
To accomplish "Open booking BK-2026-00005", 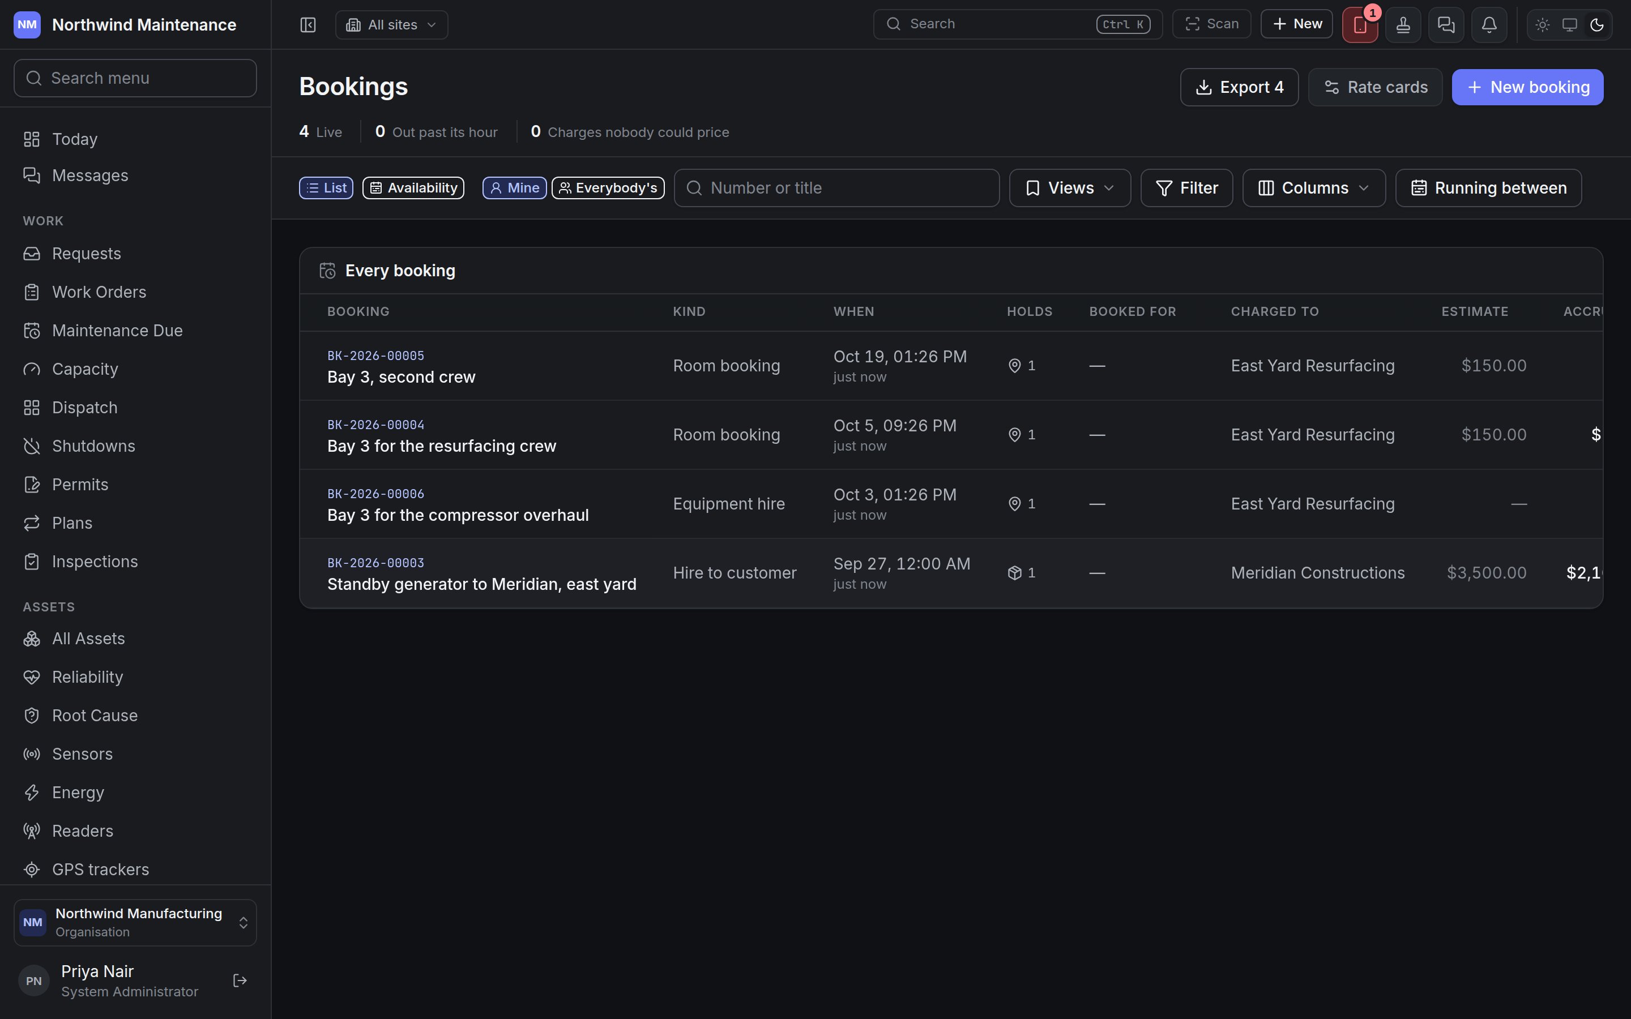I will click(375, 356).
